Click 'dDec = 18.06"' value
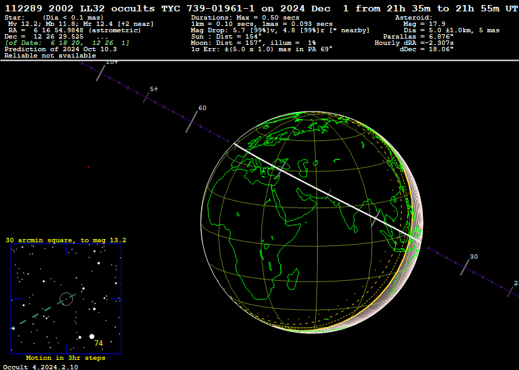This screenshot has height=370, width=519. [x=427, y=49]
